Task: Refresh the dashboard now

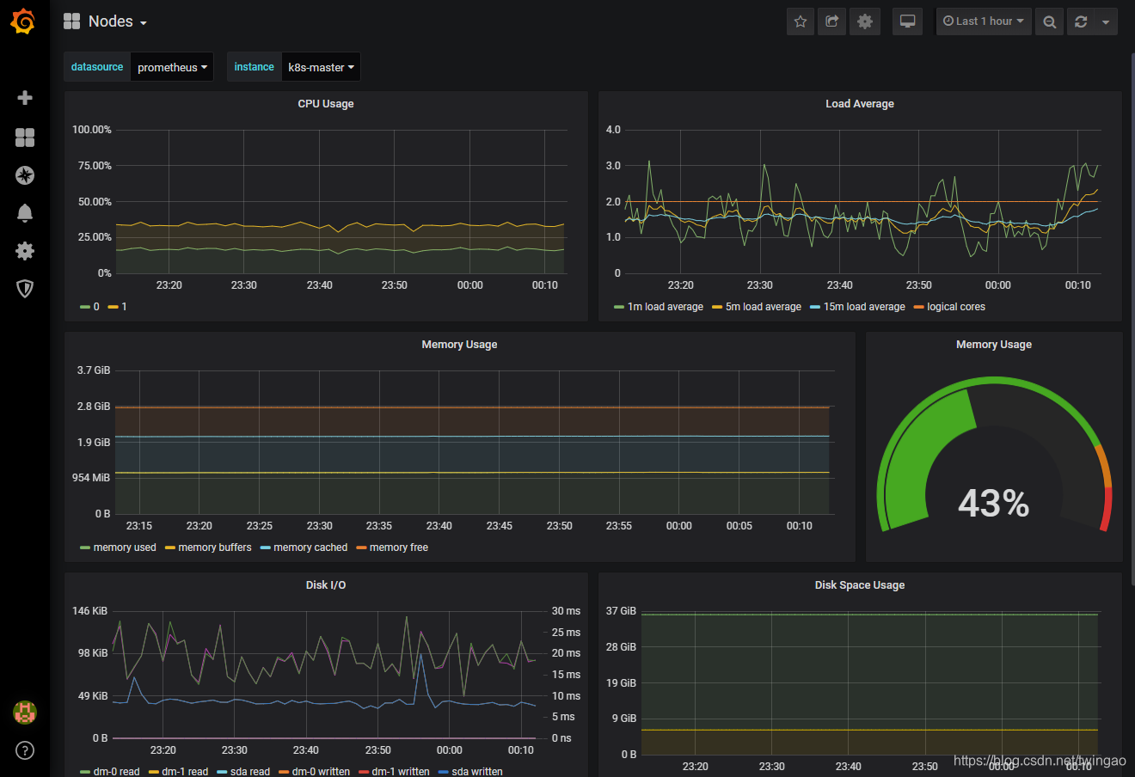Action: pos(1081,21)
